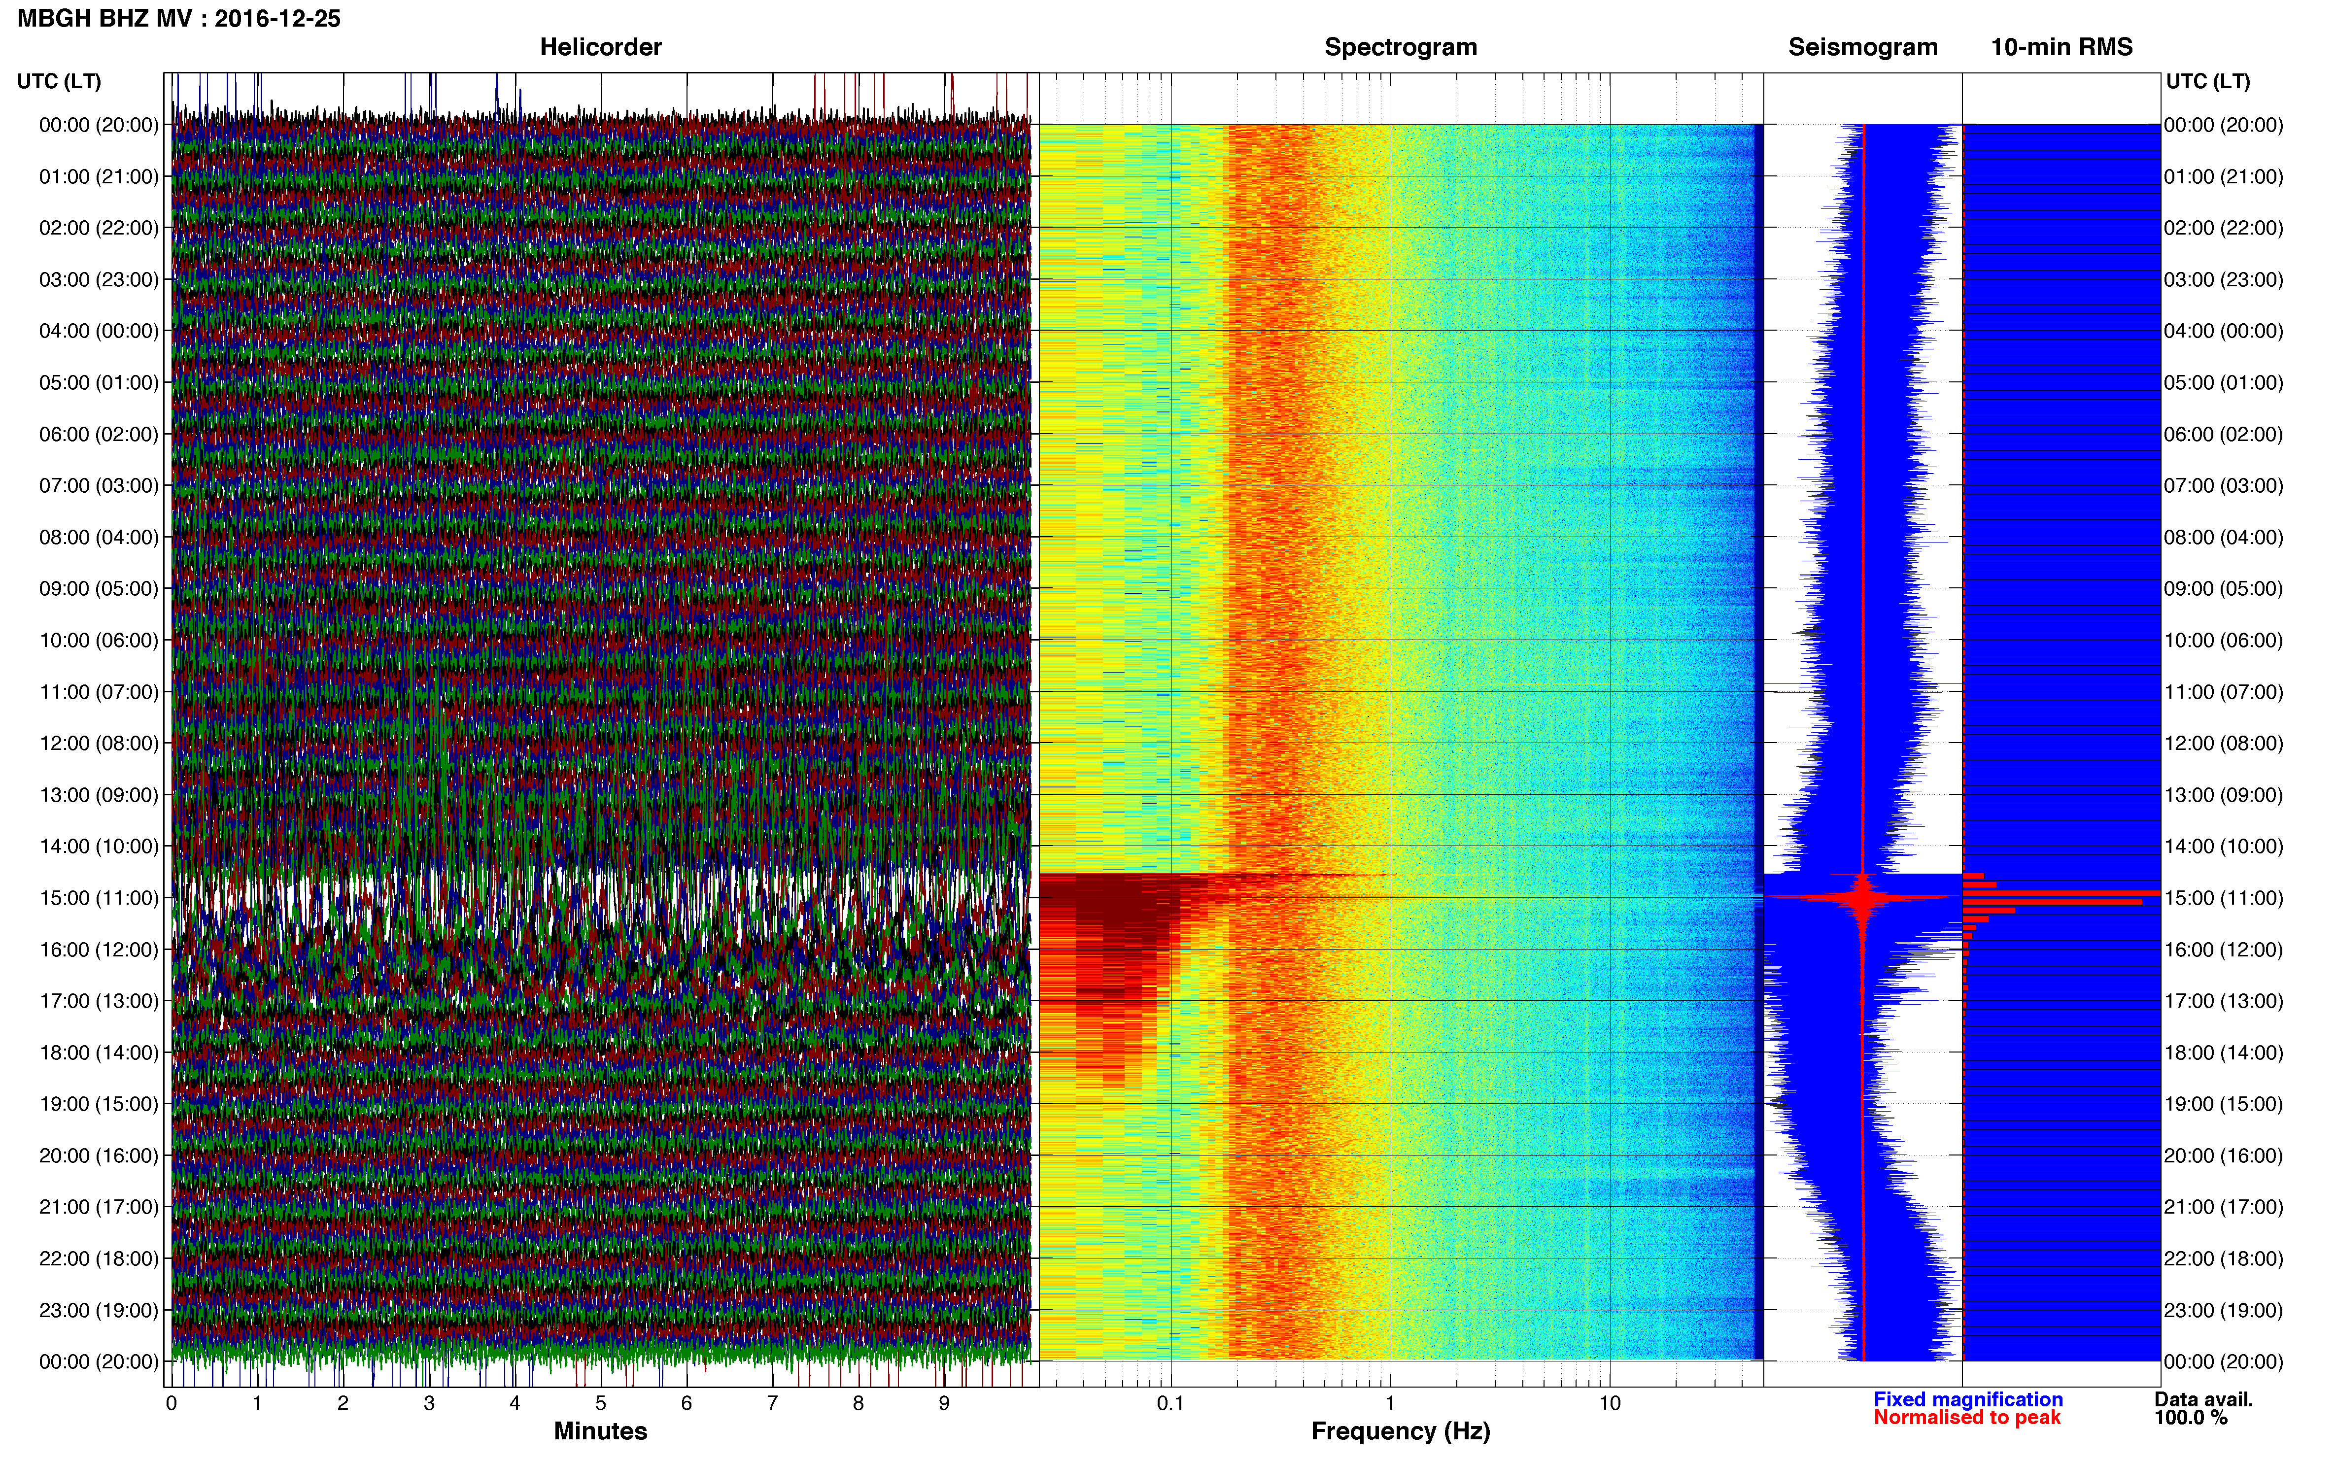Select the 'Fixed magnification' legend text
This screenshot has height=1460, width=2336.
[x=1968, y=1399]
